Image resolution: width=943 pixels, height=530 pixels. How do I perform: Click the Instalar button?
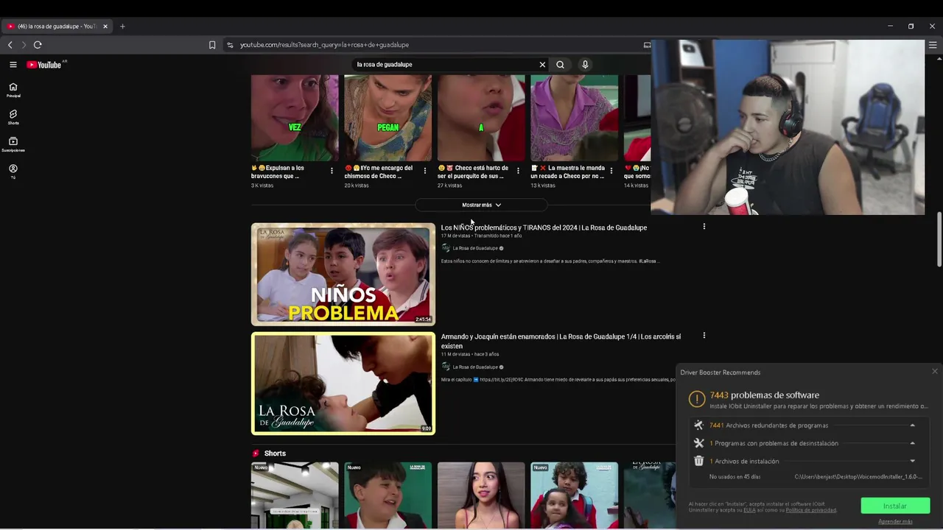[895, 506]
